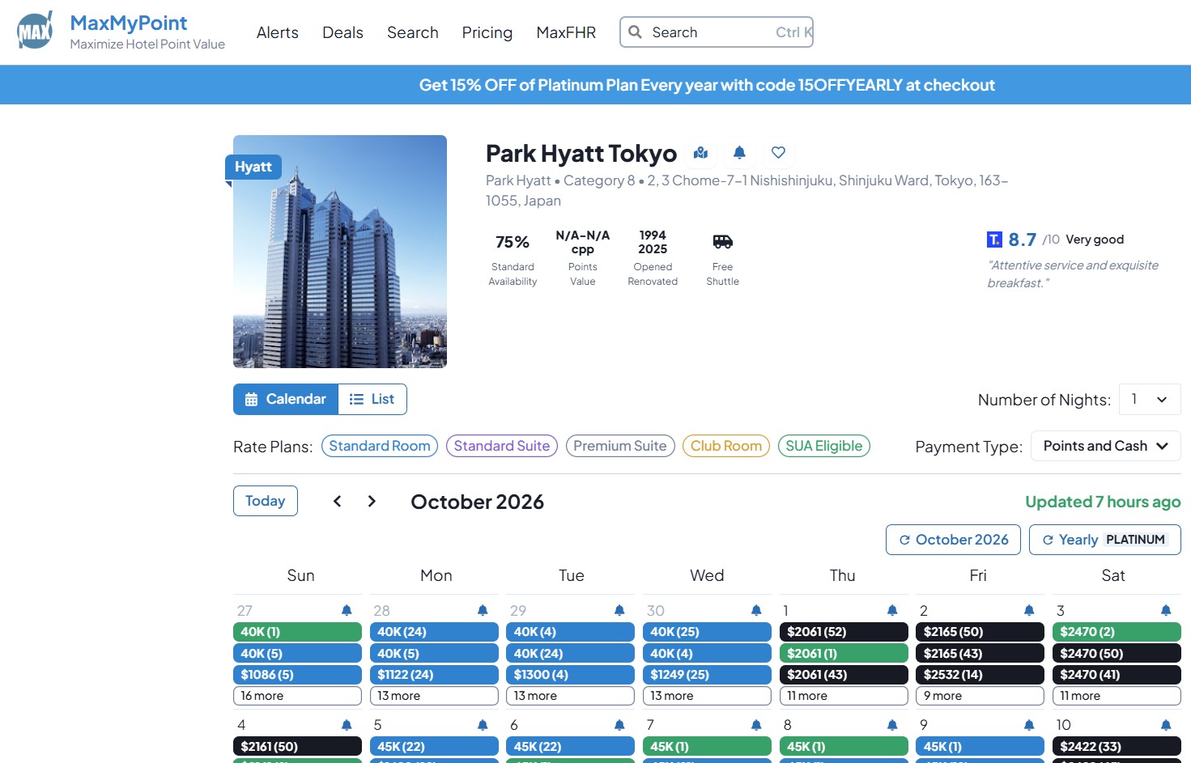The image size is (1191, 763).
Task: Select the $2532 (14) rate on Friday 2
Action: [980, 675]
